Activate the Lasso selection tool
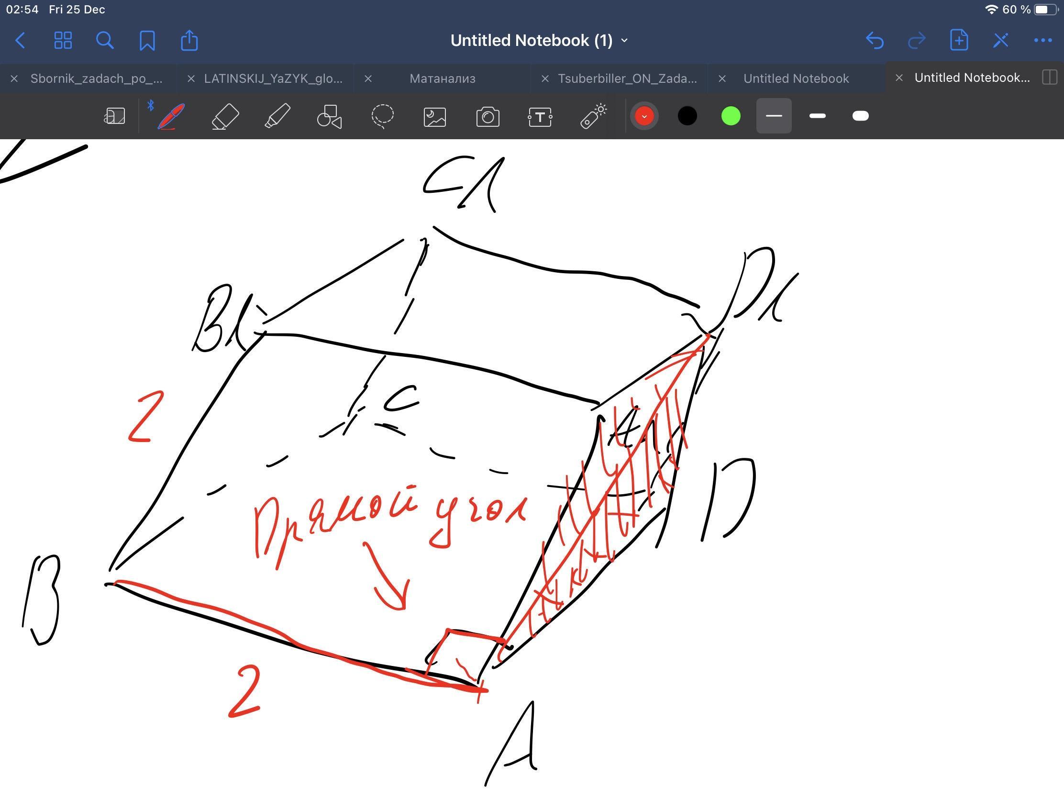 tap(382, 116)
